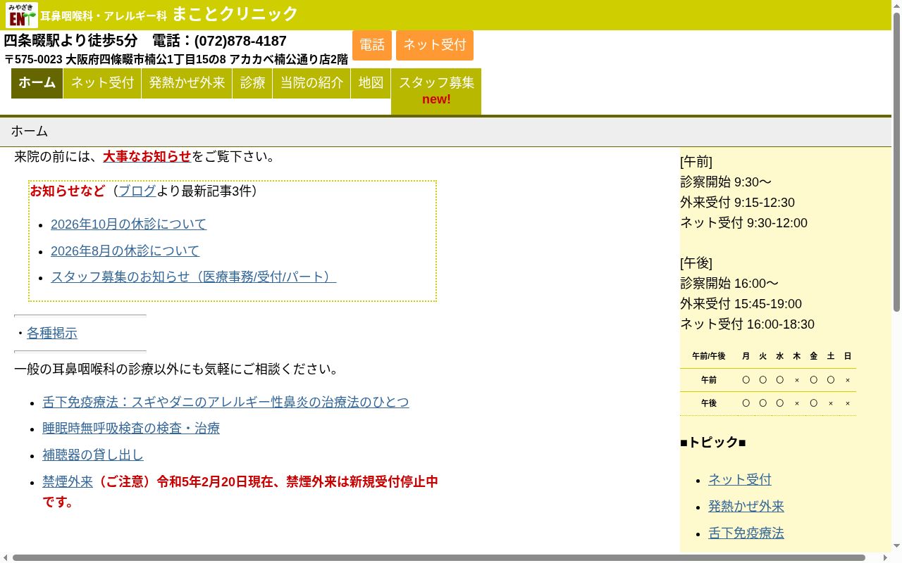Open the スタッフ募集 new! menu item
Screen dimensions: 902x563
tap(436, 91)
